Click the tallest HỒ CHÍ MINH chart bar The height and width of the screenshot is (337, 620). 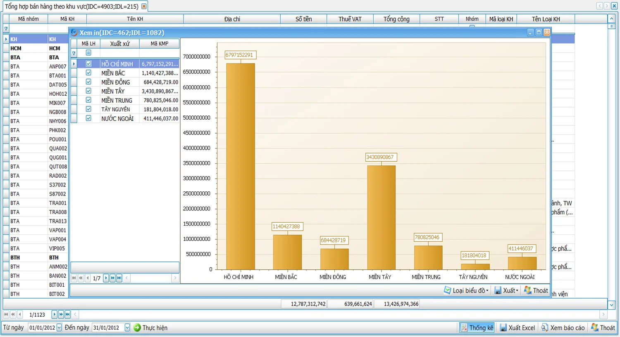pos(240,165)
